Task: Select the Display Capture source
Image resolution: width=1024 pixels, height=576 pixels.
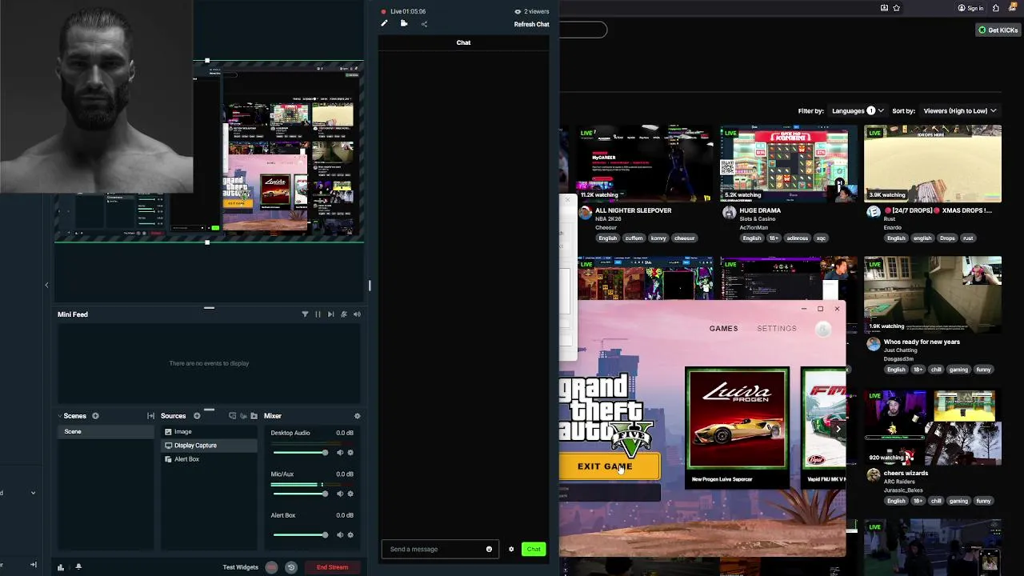Action: (209, 445)
